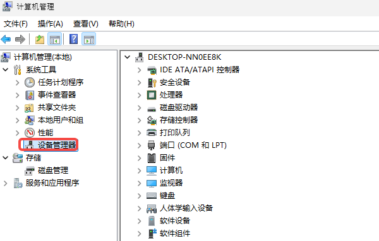Select the 人体学输入设备 category label

(x=186, y=208)
